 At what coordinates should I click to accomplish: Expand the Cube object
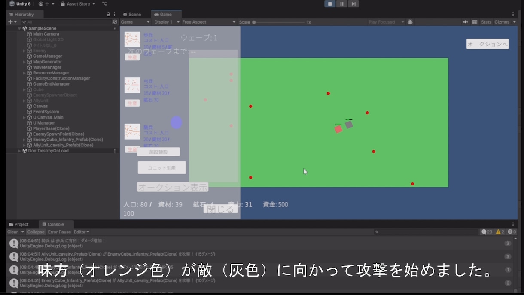pos(24,89)
